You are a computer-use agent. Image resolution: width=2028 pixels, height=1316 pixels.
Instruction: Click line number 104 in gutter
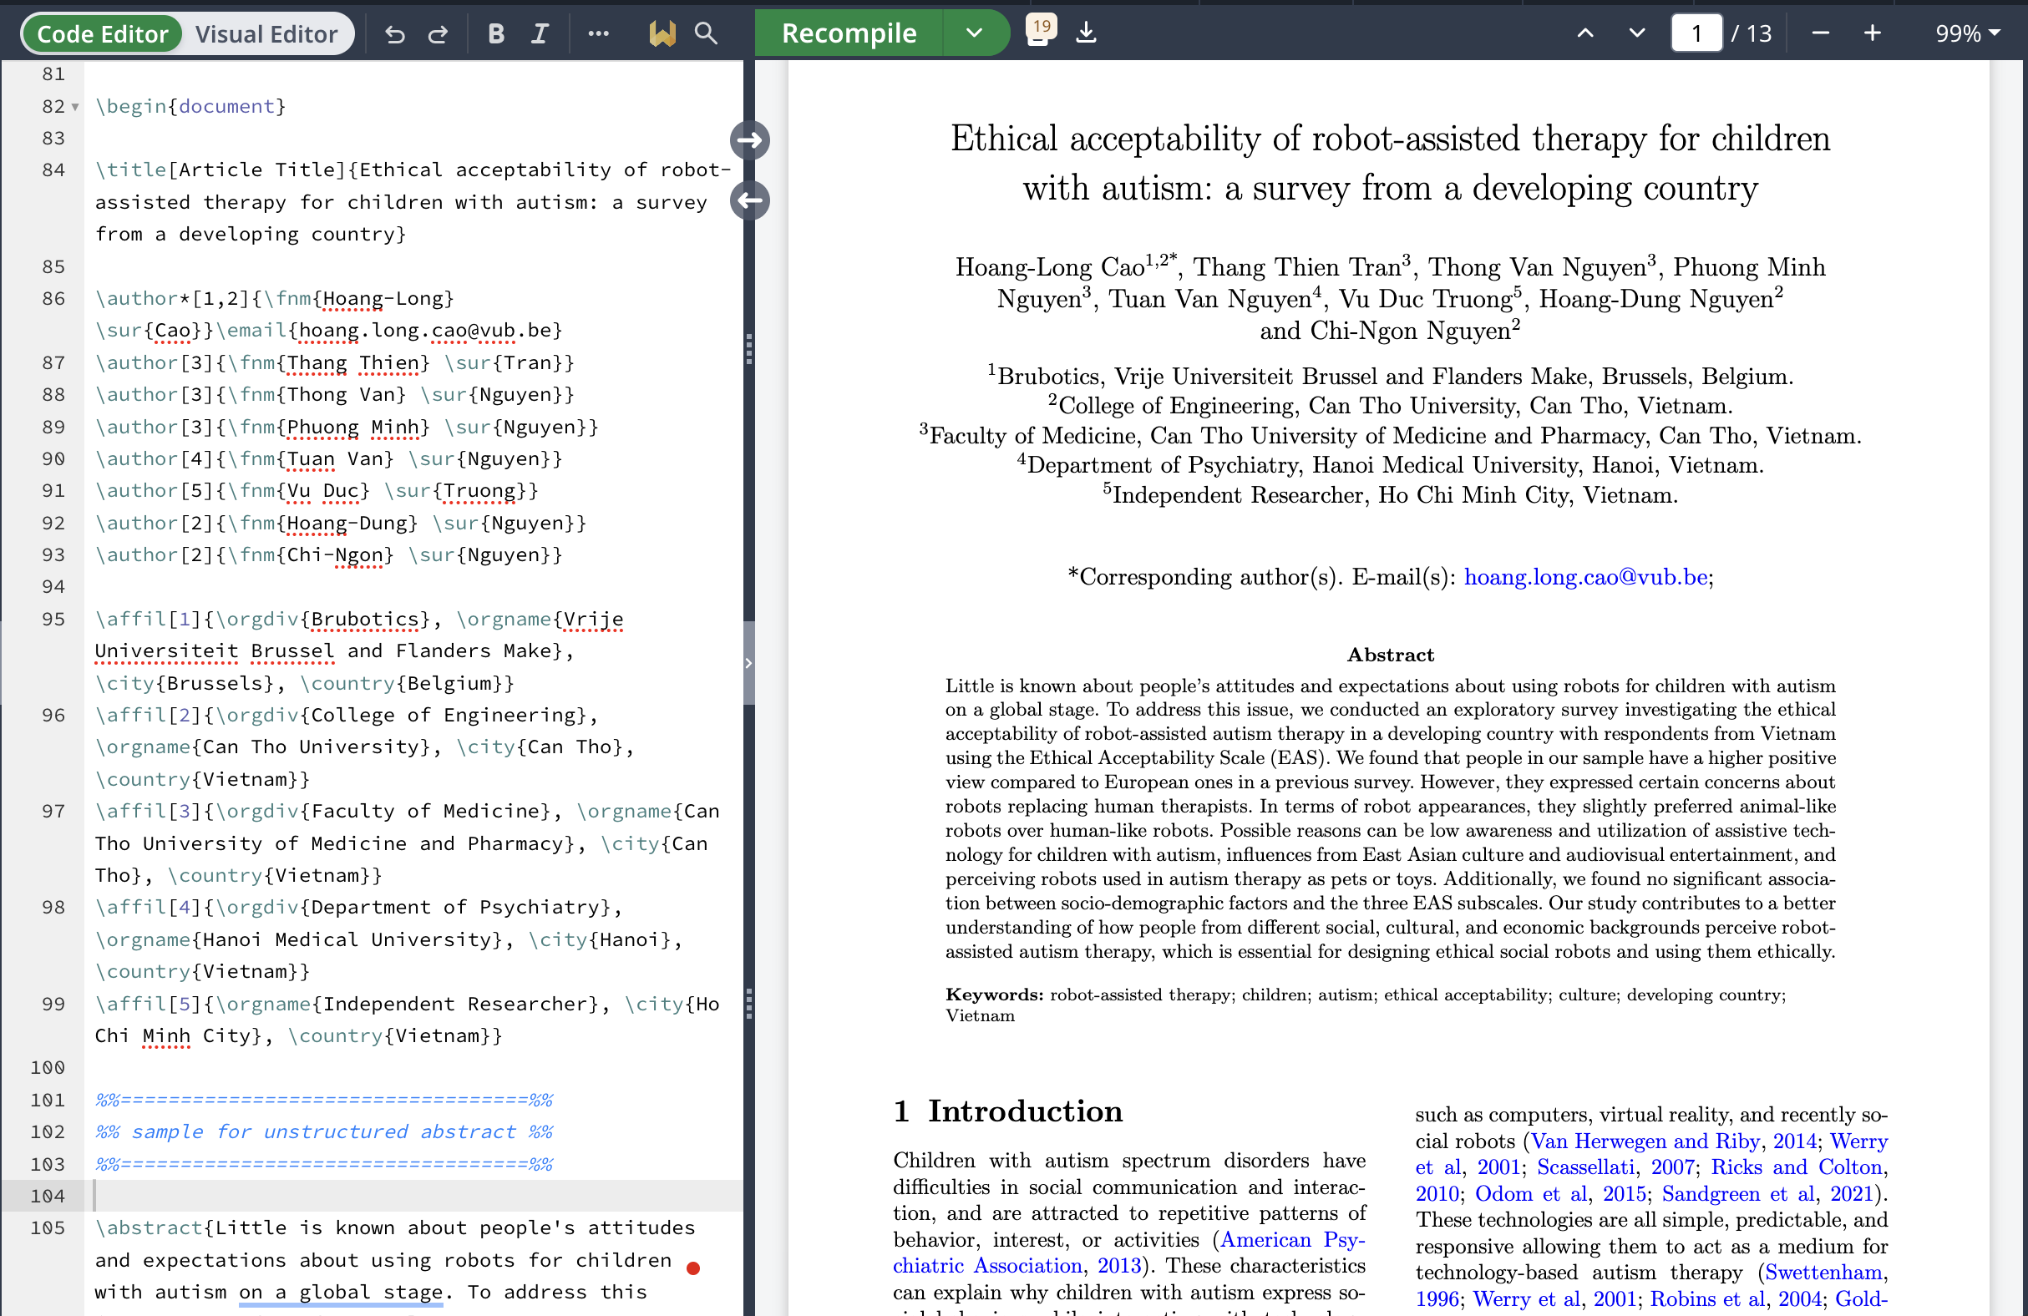coord(47,1196)
